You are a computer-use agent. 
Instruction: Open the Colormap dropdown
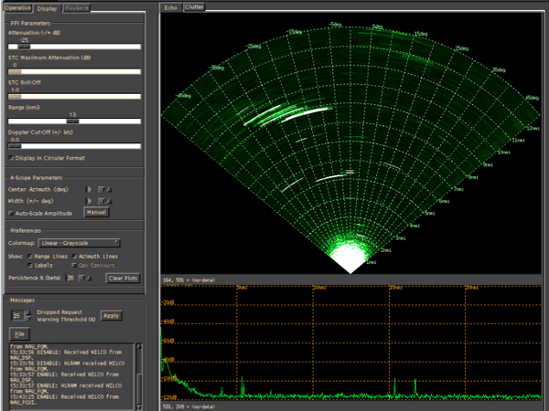[80, 243]
